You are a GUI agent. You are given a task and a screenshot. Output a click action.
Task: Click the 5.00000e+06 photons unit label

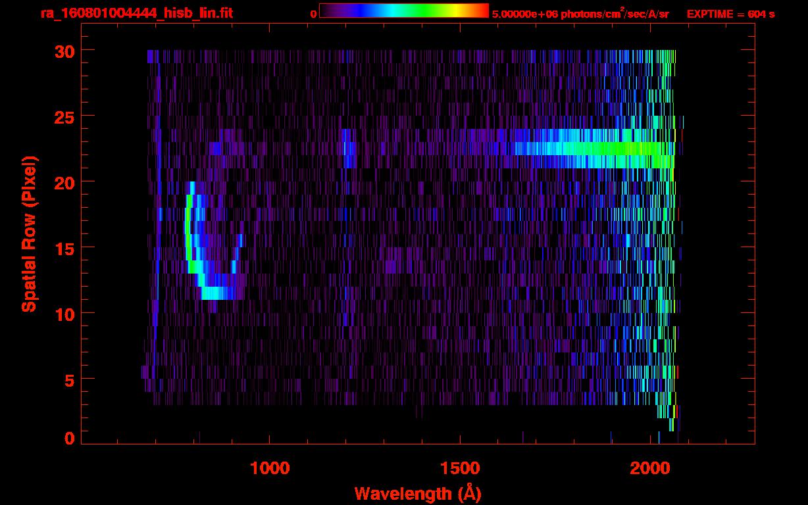(x=580, y=13)
